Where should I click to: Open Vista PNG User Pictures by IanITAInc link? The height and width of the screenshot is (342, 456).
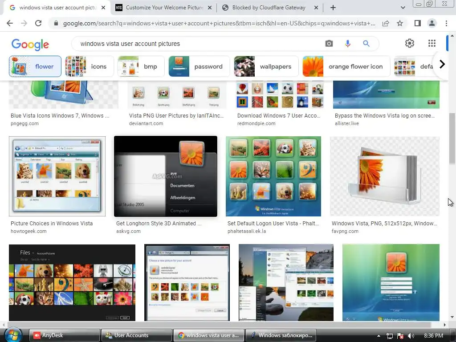click(x=176, y=116)
